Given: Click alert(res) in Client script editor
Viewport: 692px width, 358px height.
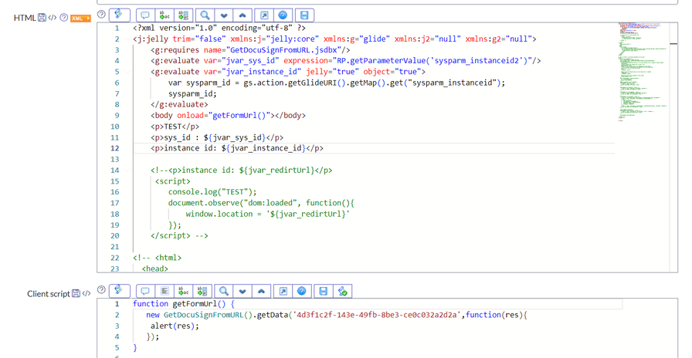Looking at the screenshot, I should [x=175, y=326].
